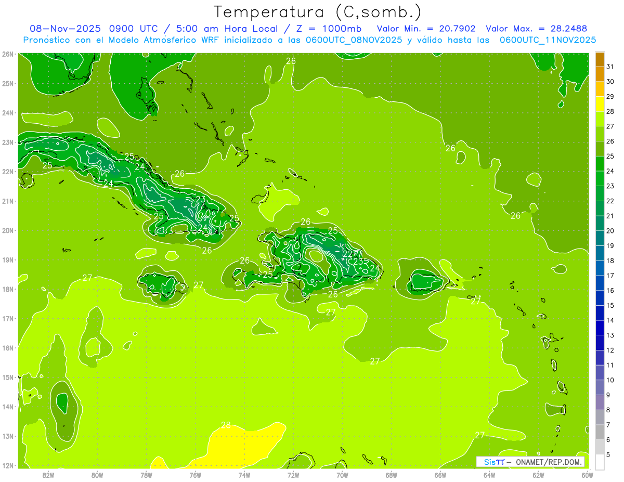Click the '62W' longitude axis label
The width and height of the screenshot is (624, 482).
click(x=538, y=475)
